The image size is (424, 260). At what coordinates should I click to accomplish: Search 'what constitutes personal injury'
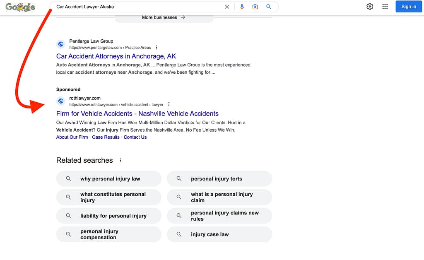tap(109, 197)
